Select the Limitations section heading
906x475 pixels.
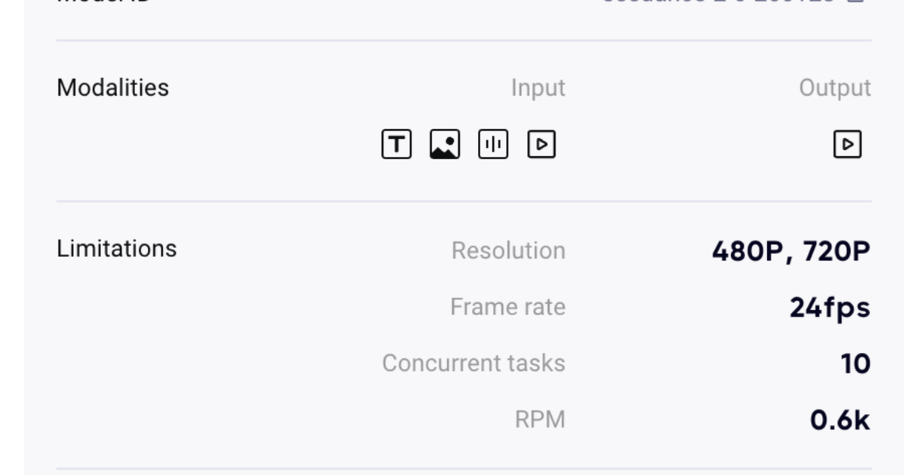coord(117,249)
